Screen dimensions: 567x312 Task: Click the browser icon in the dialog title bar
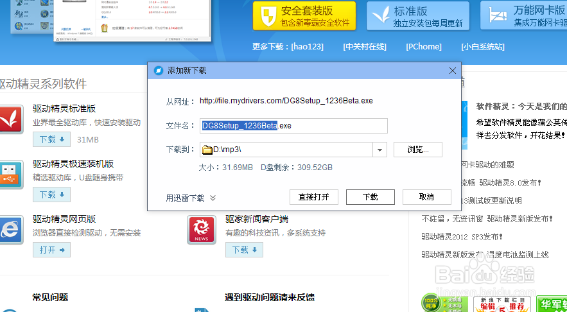click(159, 71)
